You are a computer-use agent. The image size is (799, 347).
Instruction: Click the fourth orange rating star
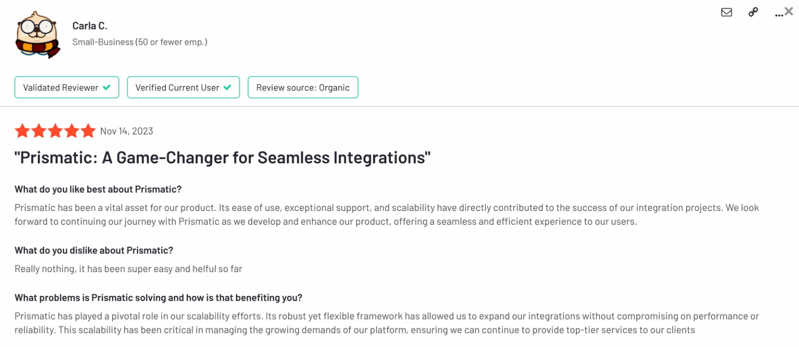click(x=72, y=131)
